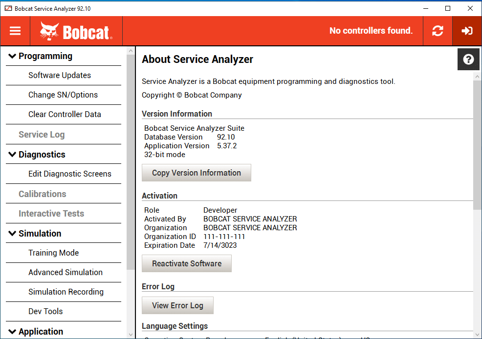Click the View Error Log button
Viewport: 482px width, 339px height.
[x=177, y=306]
